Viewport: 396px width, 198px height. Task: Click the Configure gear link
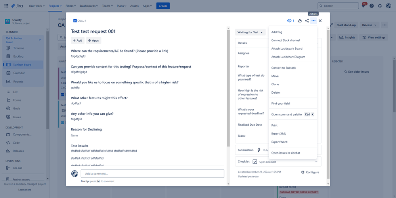(x=310, y=172)
